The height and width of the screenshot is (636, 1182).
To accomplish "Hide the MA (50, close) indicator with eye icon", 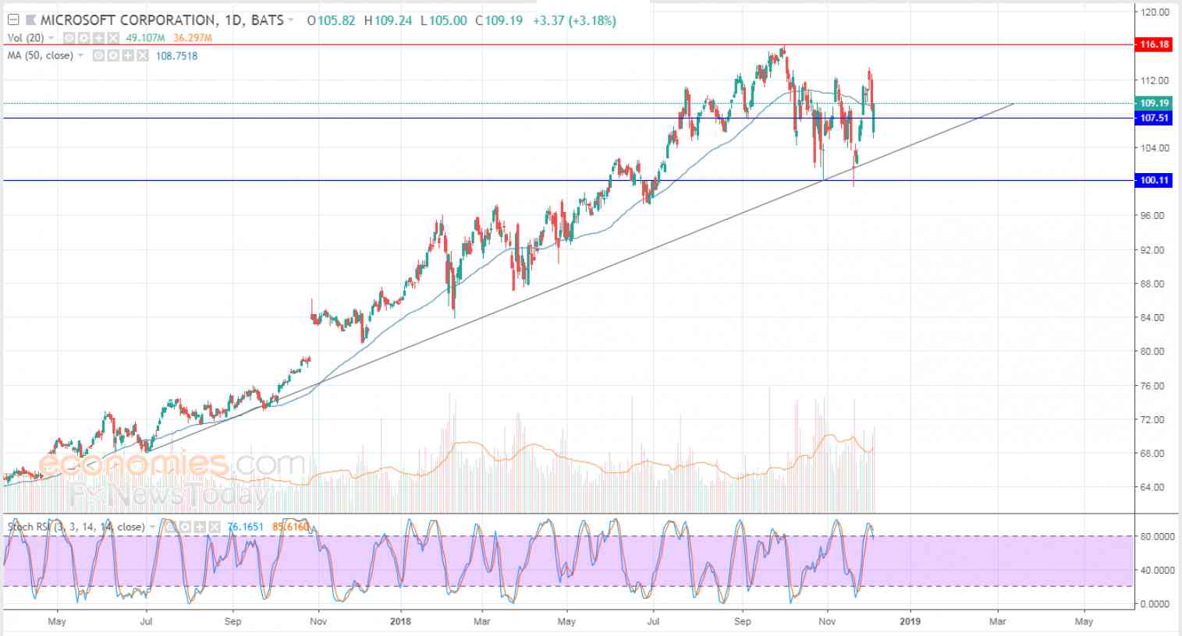I will coord(98,56).
